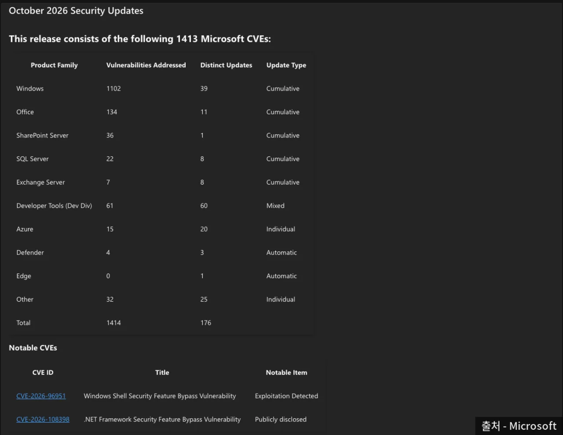Click the "Other" product family cell
563x435 pixels.
(25, 299)
